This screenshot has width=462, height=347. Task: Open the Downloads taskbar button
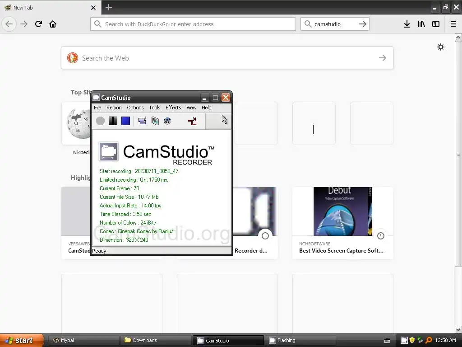coord(156,340)
